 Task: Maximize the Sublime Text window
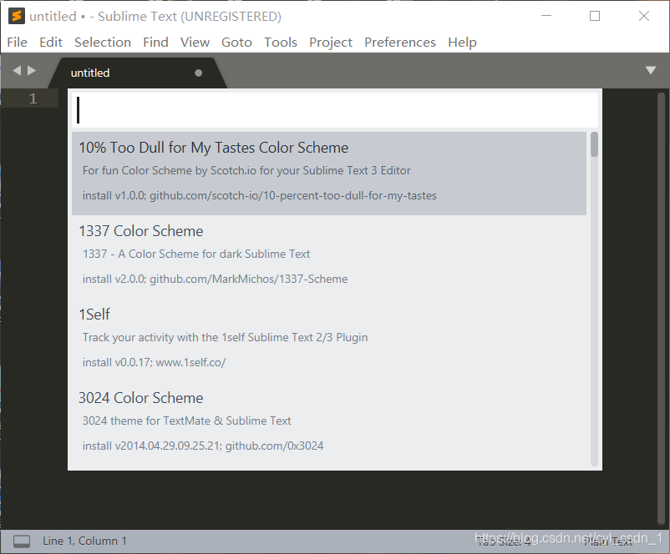[x=595, y=16]
